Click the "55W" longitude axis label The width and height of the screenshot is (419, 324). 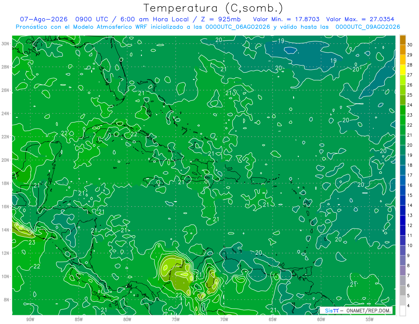click(x=370, y=319)
